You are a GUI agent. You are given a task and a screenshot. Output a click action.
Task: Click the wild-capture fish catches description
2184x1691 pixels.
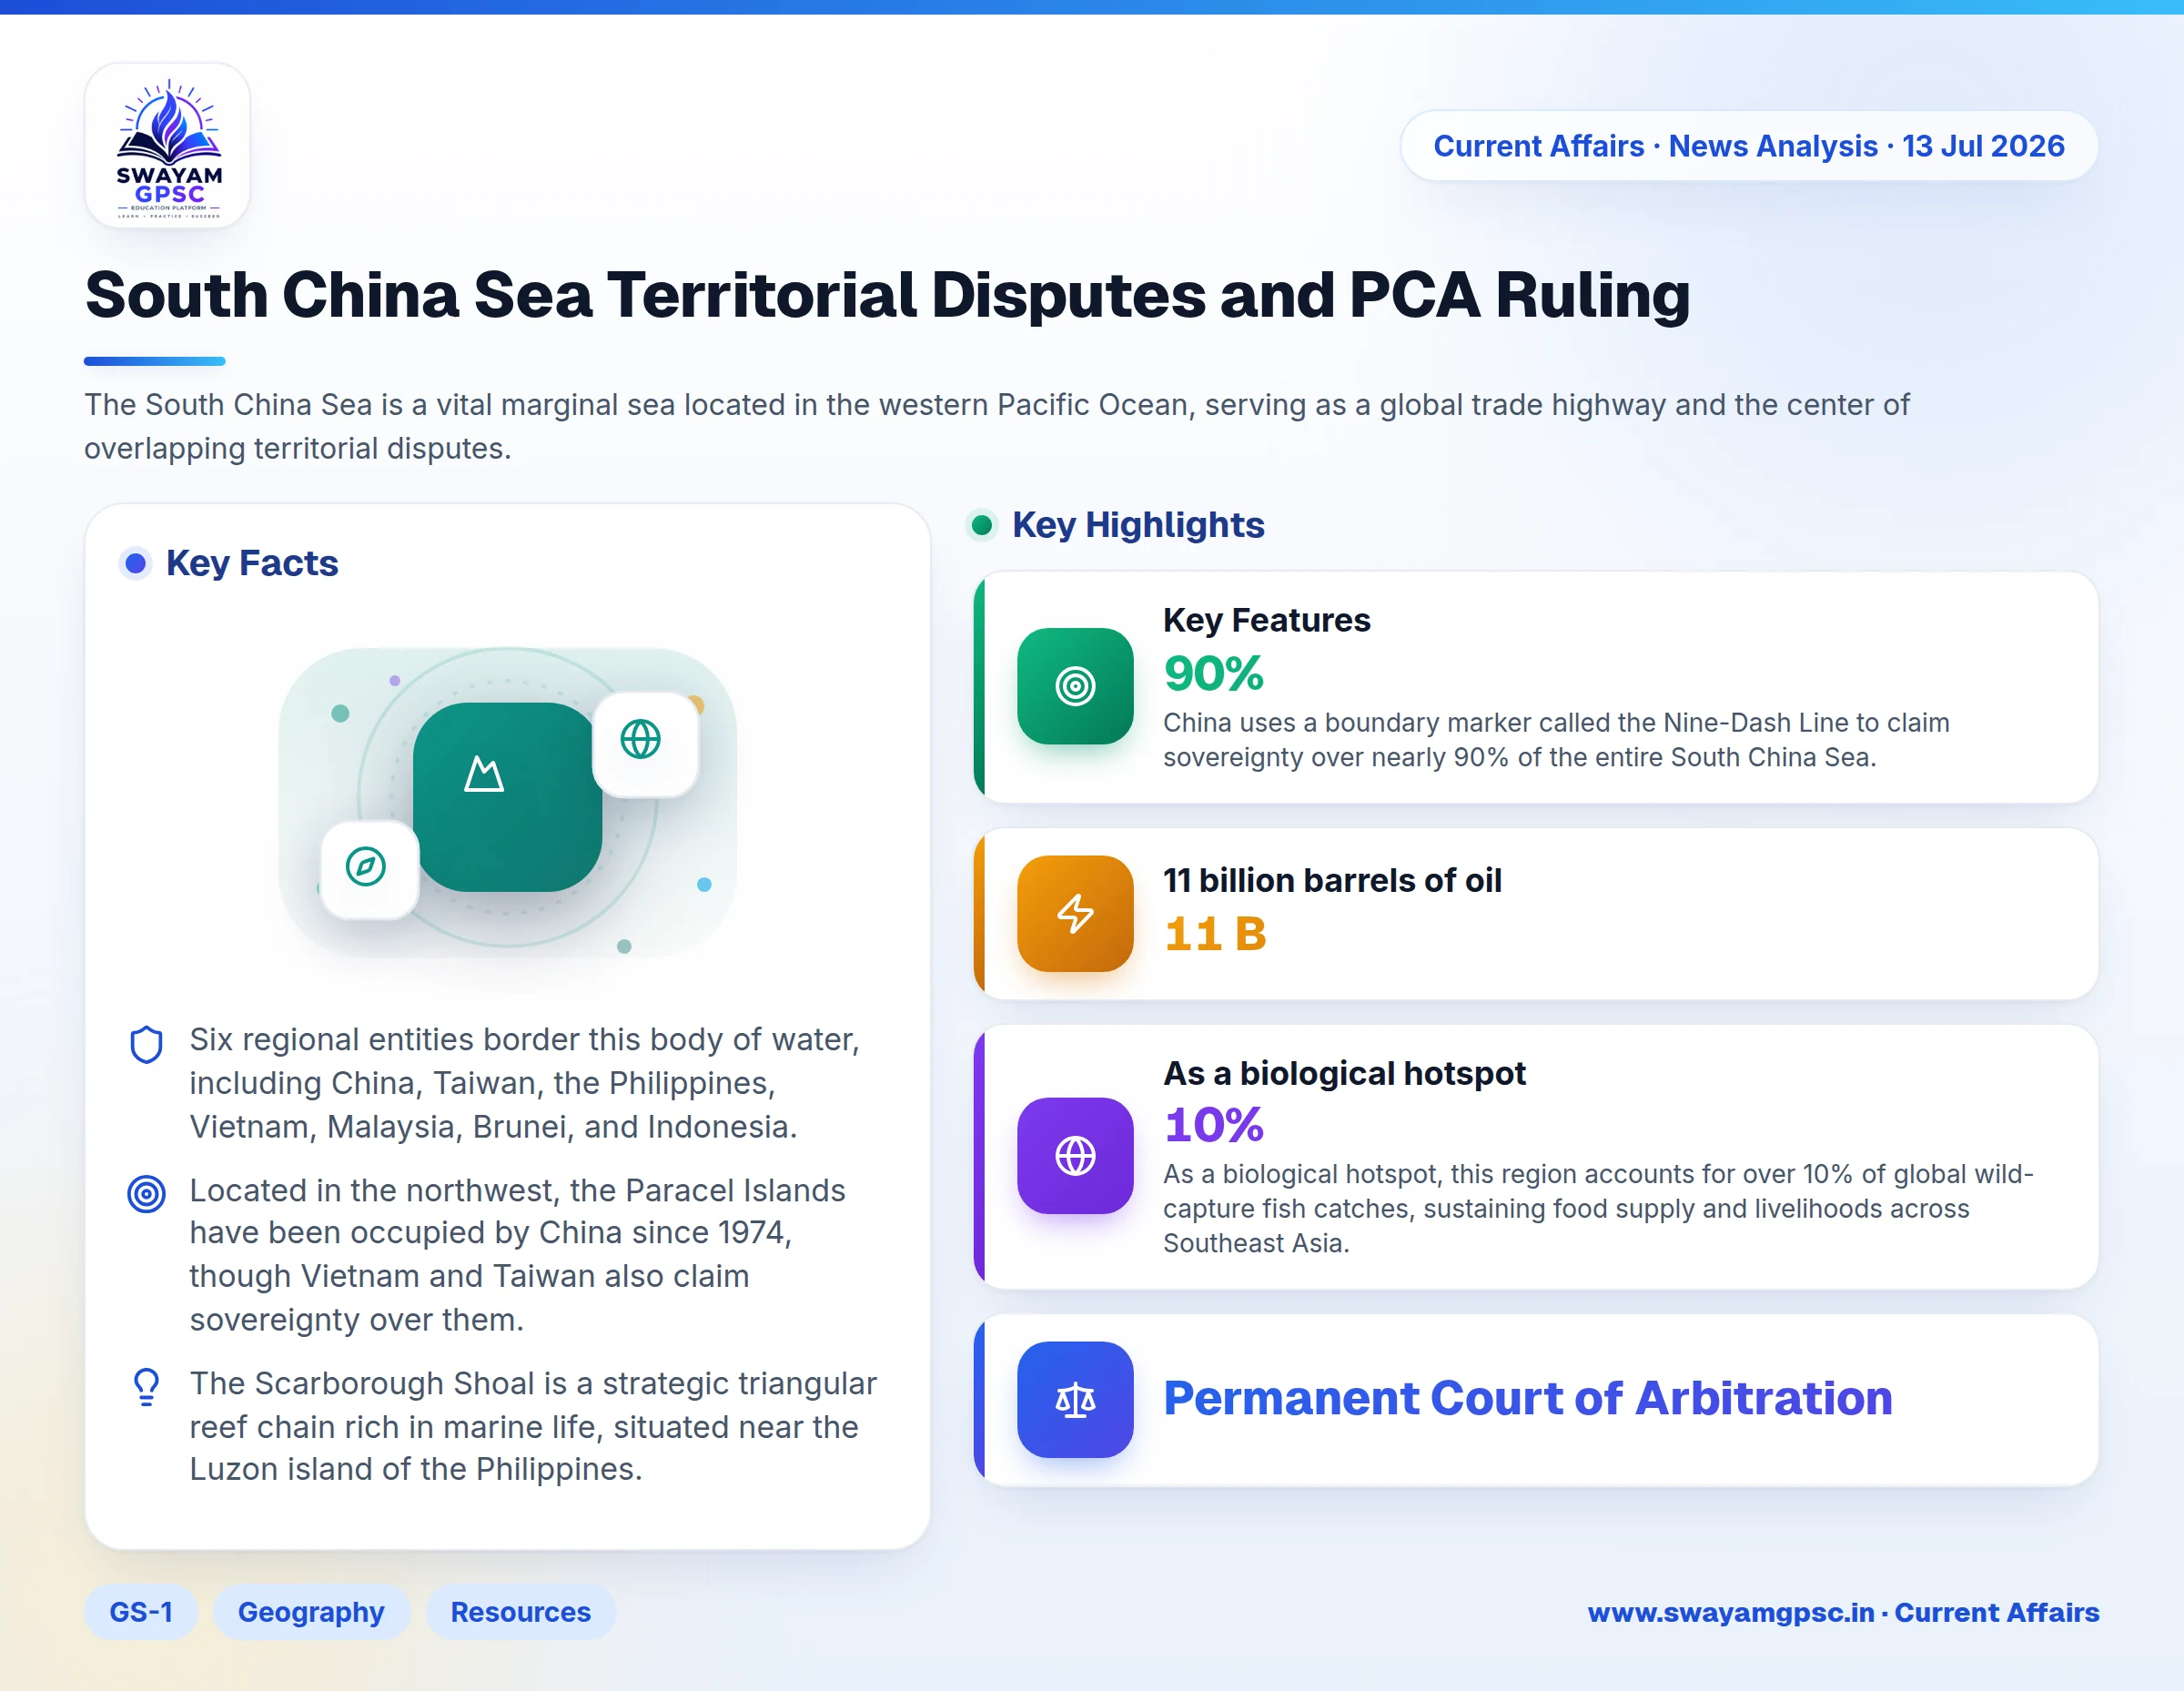pos(1598,1208)
